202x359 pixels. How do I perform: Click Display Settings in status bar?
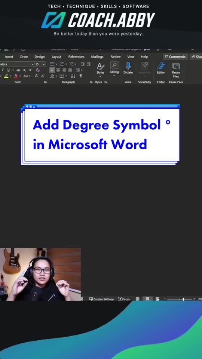pos(101,299)
